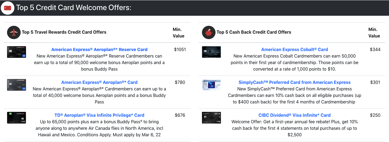Click the Top 5 Cash Back Credit Card Offers heading

click(x=254, y=32)
